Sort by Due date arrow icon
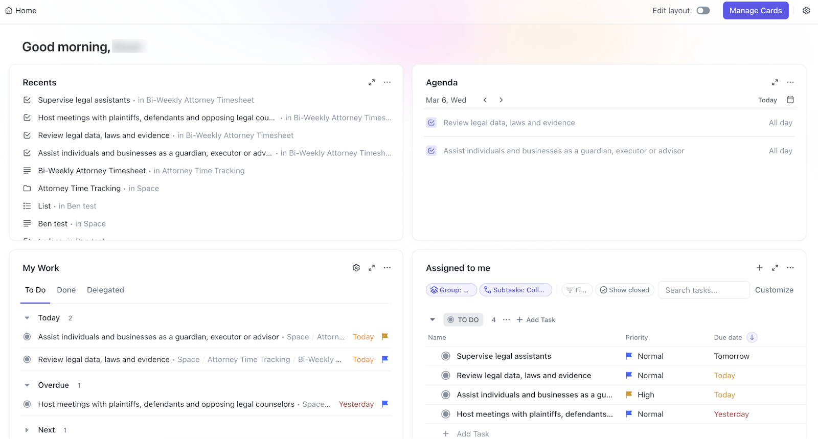The height and width of the screenshot is (439, 818). (752, 337)
